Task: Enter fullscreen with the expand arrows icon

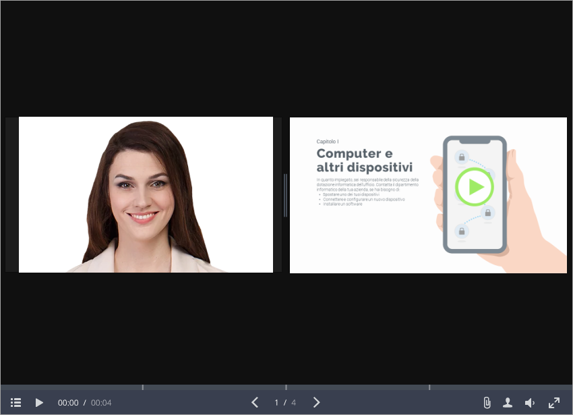Action: click(x=554, y=403)
